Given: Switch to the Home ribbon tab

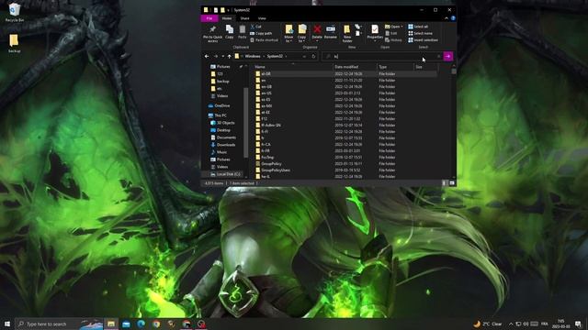Looking at the screenshot, I should (x=227, y=18).
